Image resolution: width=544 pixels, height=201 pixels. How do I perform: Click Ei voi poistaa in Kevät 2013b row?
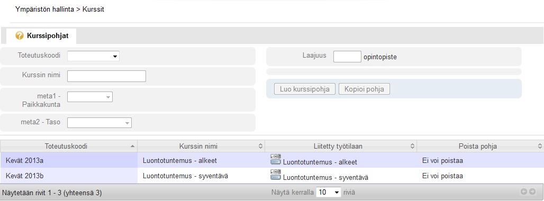[x=442, y=176]
